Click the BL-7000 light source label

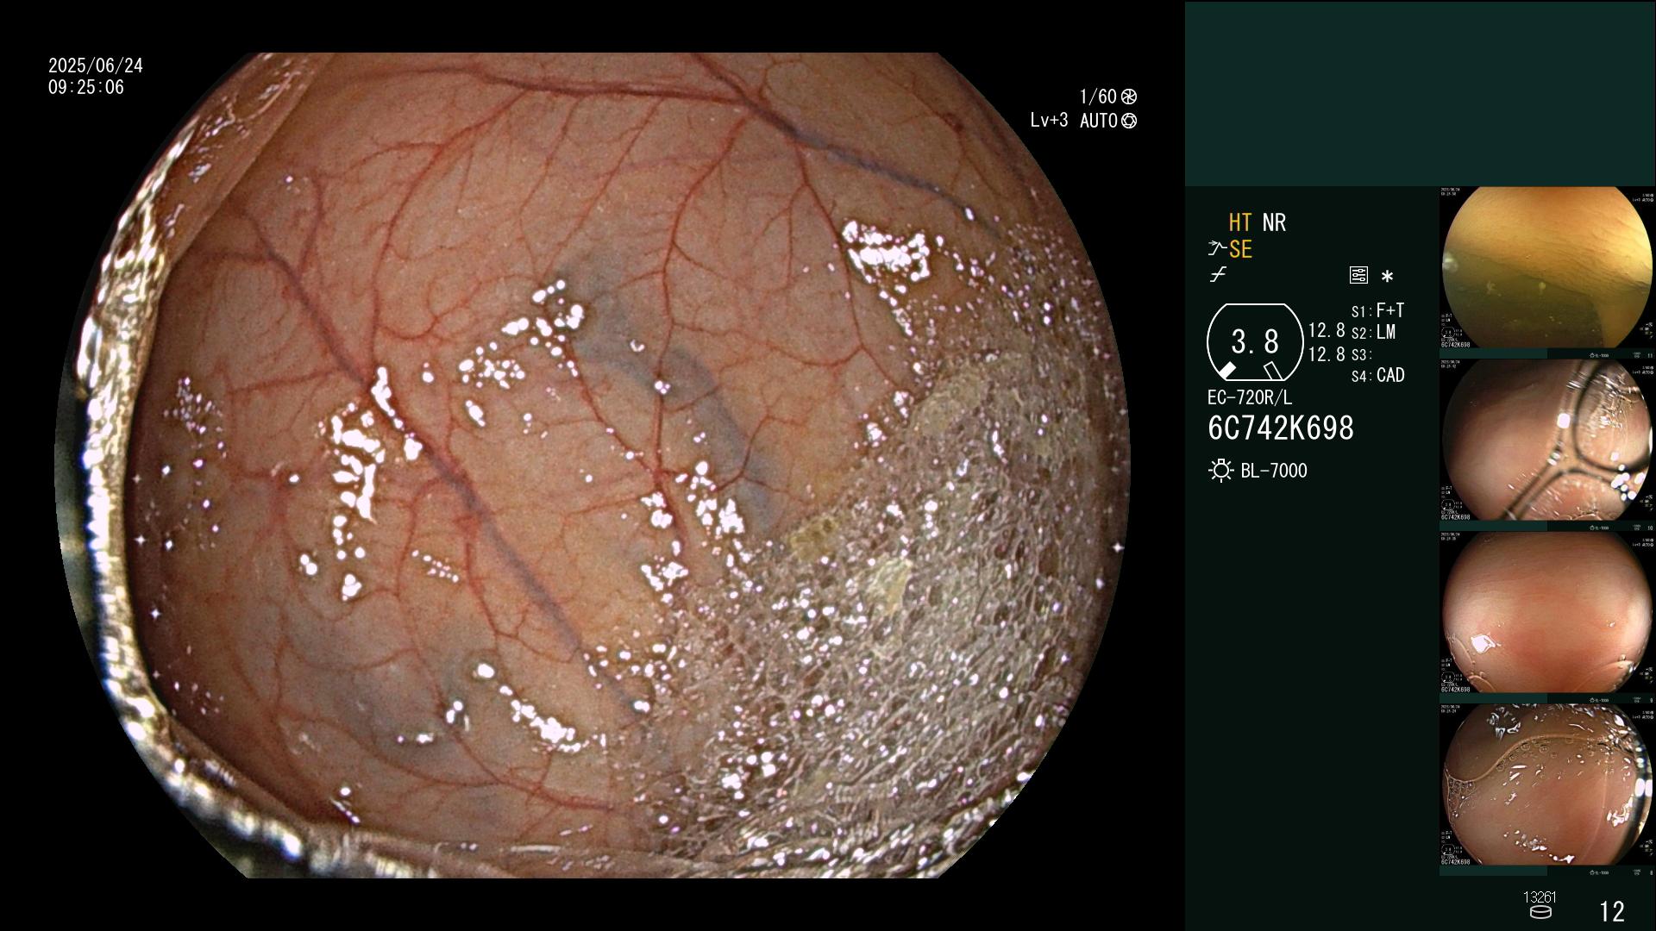pos(1274,471)
